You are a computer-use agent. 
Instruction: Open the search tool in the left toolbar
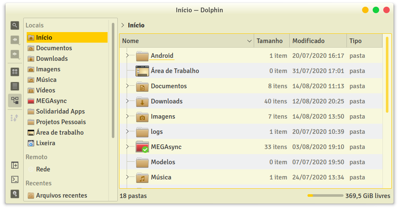[x=15, y=25]
